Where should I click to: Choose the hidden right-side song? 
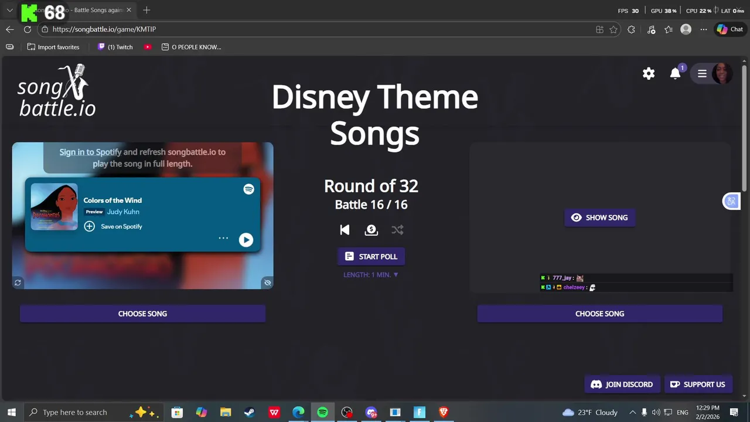[x=599, y=314]
